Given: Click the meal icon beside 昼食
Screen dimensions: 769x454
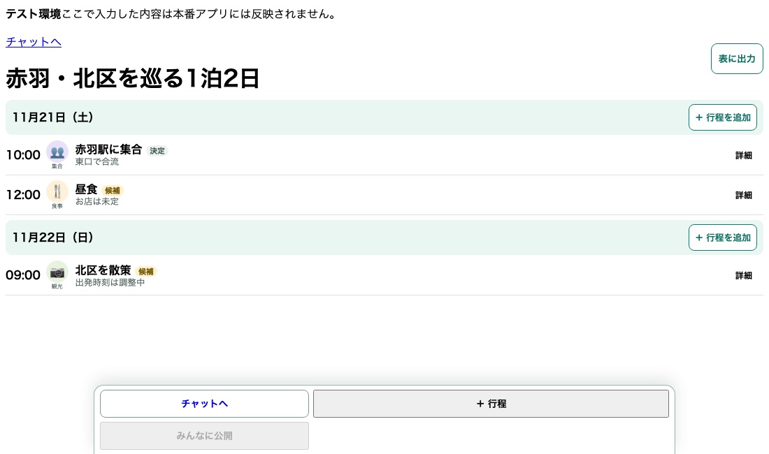Looking at the screenshot, I should [x=57, y=191].
